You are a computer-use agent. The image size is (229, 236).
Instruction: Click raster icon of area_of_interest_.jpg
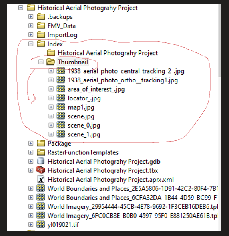(x=61, y=89)
